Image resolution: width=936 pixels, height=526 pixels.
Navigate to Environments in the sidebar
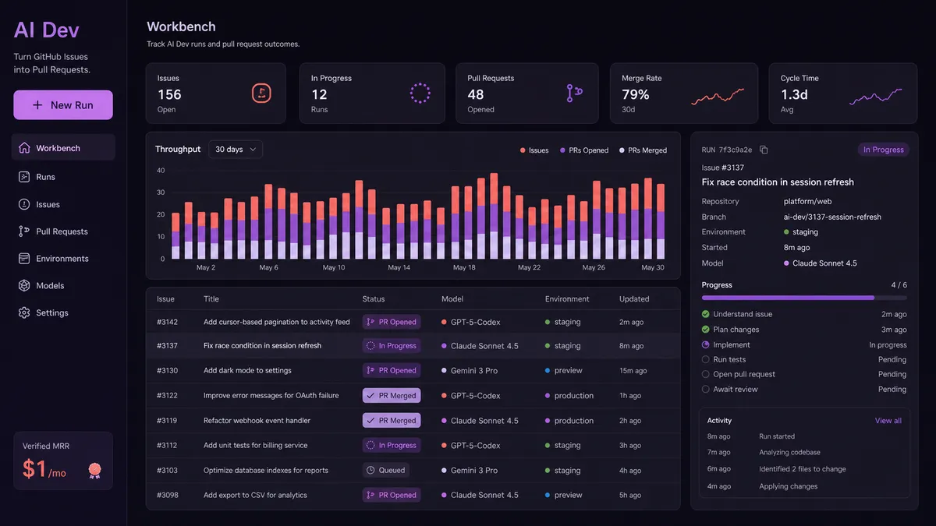click(x=63, y=259)
